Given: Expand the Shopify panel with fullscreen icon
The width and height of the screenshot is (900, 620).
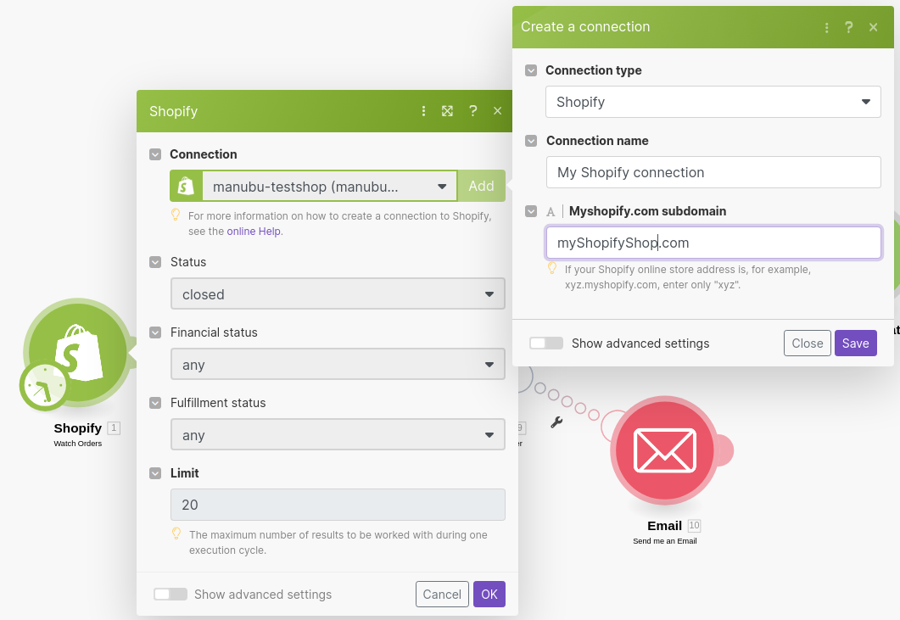Looking at the screenshot, I should (x=448, y=111).
